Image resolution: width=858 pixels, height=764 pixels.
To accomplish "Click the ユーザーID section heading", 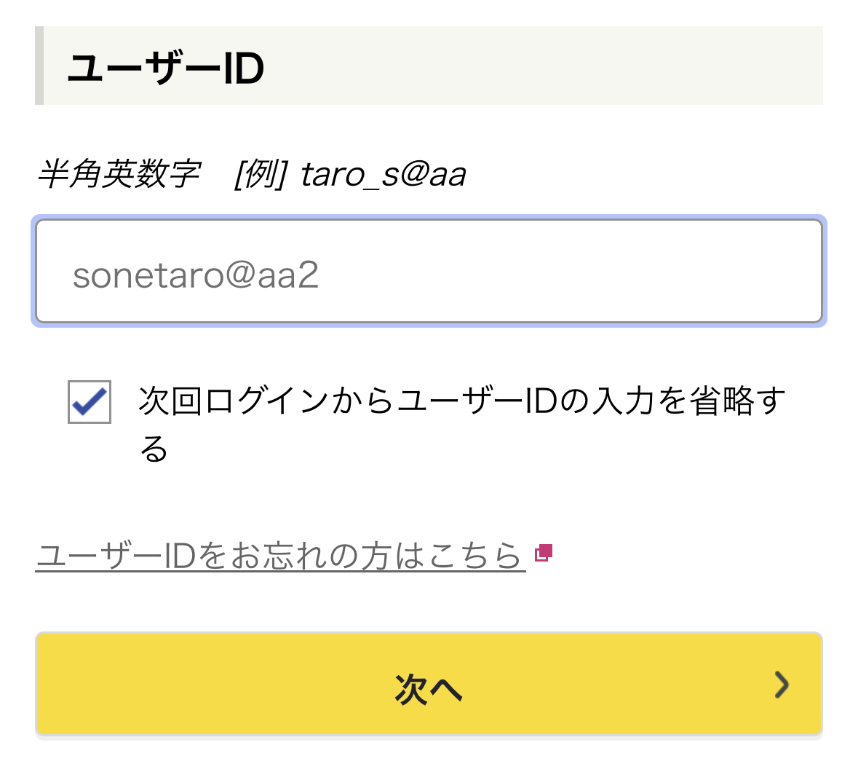I will tap(166, 68).
